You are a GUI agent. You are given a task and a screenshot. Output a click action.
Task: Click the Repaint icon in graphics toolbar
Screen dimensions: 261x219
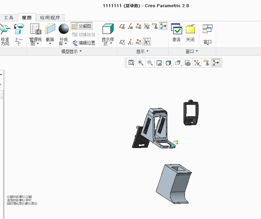[159, 63]
